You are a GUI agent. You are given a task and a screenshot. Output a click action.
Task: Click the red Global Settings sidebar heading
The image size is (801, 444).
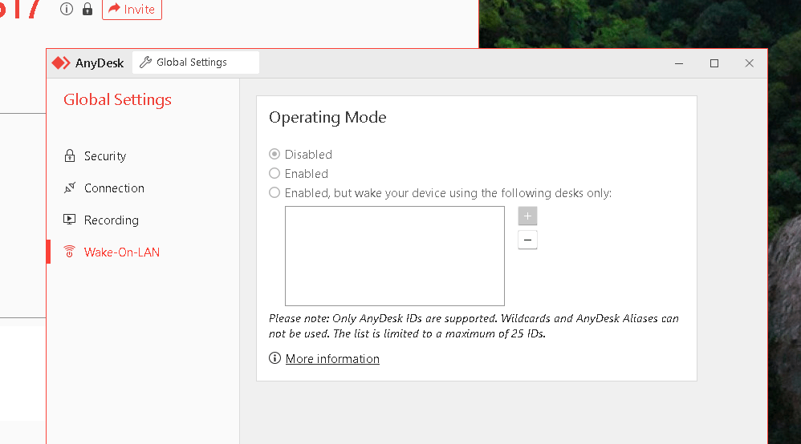coord(117,99)
